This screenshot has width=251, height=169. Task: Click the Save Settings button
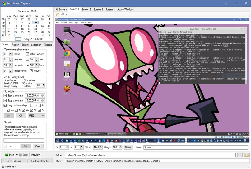click(14, 161)
